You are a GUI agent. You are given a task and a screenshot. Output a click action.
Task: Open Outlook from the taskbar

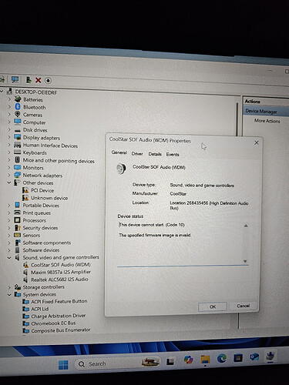pos(254,357)
